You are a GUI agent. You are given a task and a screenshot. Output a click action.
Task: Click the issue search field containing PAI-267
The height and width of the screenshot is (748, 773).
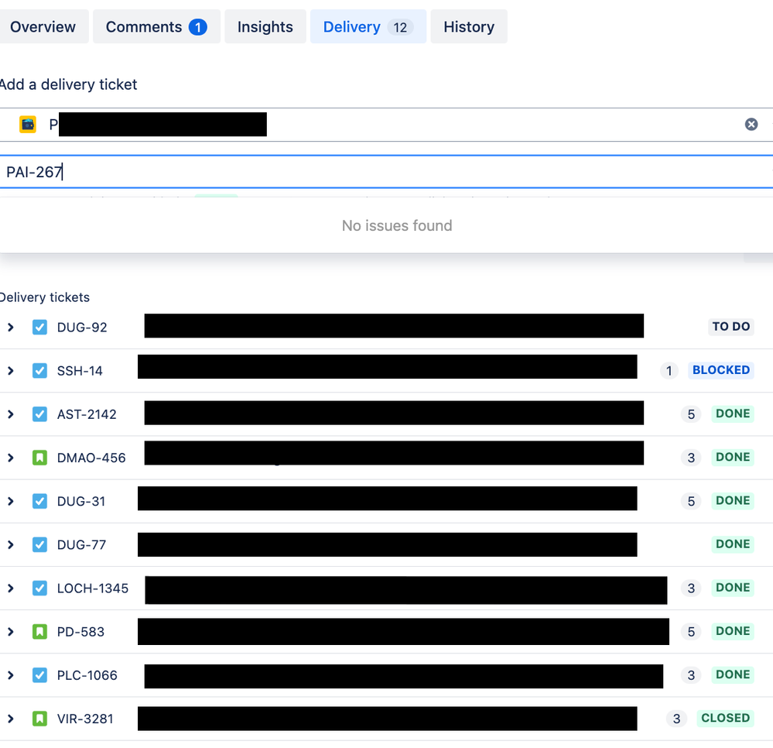tap(387, 172)
